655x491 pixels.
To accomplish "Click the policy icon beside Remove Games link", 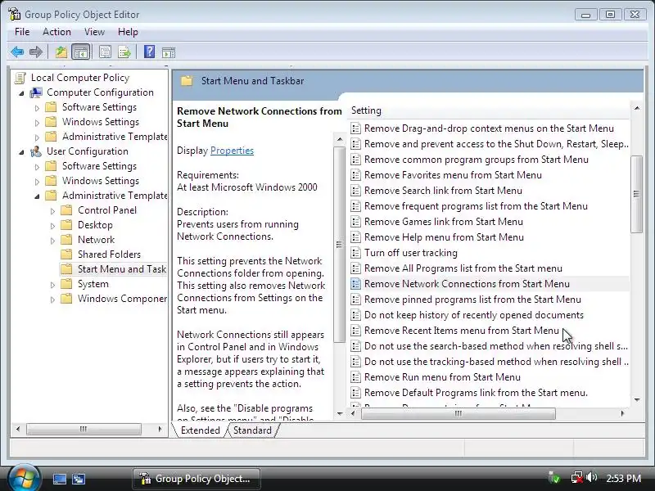I will 355,222.
